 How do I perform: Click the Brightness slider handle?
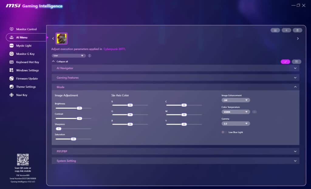pos(79,108)
